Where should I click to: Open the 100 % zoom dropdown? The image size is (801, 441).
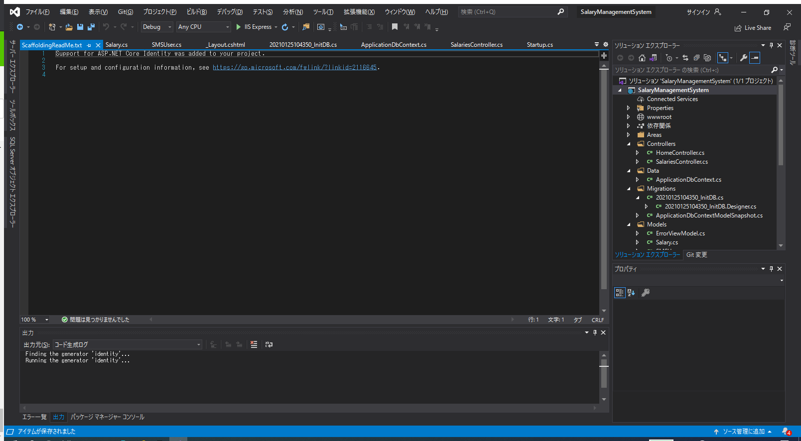tap(35, 320)
